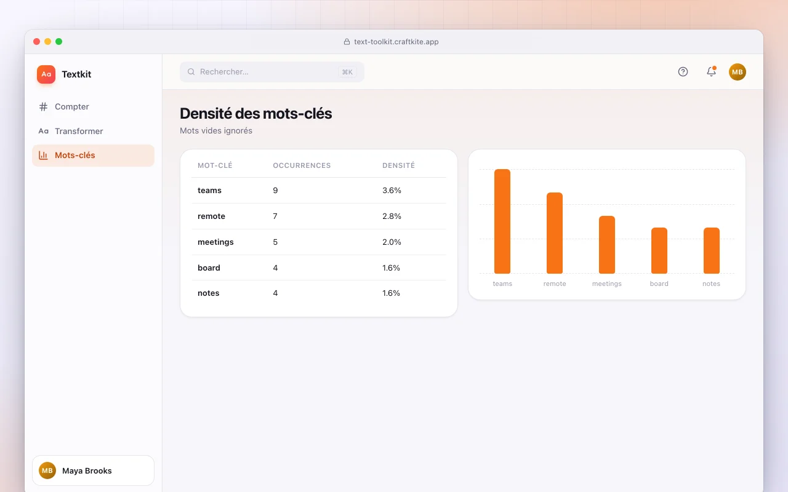788x492 pixels.
Task: Click the meetings bar in chart
Action: (x=607, y=245)
